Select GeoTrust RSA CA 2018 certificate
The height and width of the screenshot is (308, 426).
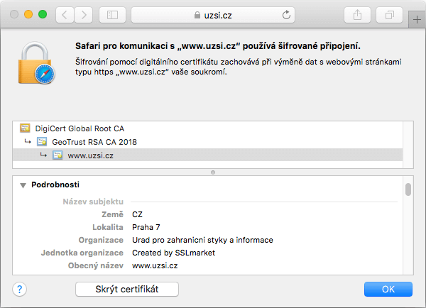[207, 142]
